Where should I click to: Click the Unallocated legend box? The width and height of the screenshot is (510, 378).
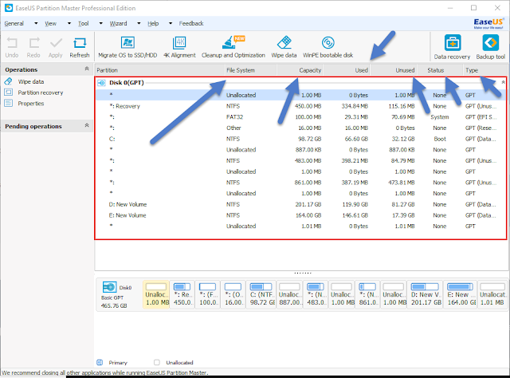click(x=157, y=362)
